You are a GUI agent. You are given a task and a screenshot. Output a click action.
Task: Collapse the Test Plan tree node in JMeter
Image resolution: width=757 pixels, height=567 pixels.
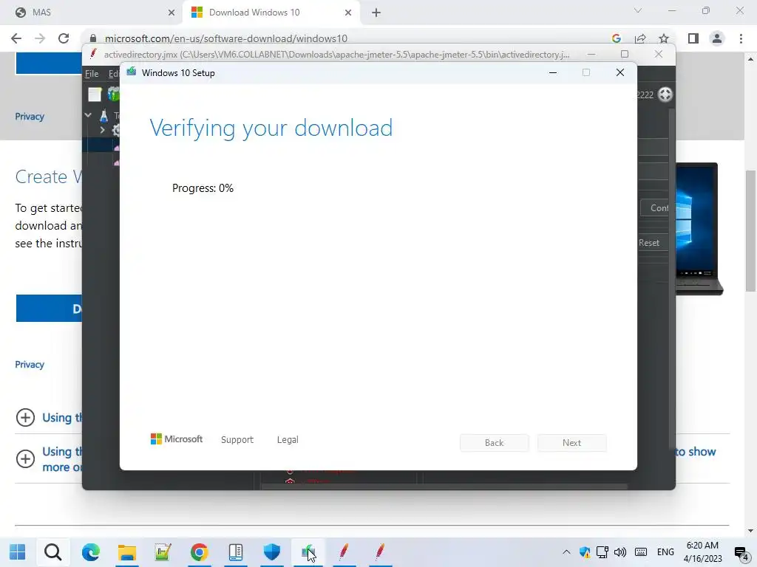tap(89, 115)
